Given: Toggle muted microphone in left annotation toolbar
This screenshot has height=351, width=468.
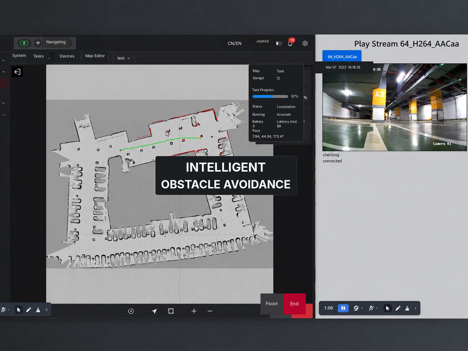Looking at the screenshot, I should click(3, 310).
